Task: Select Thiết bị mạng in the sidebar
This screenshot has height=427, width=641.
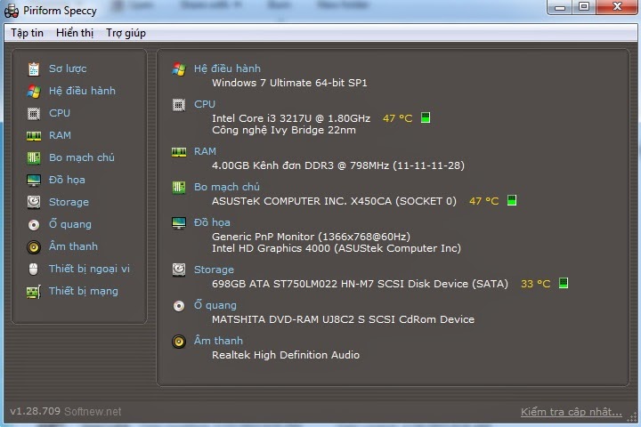Action: (x=84, y=291)
